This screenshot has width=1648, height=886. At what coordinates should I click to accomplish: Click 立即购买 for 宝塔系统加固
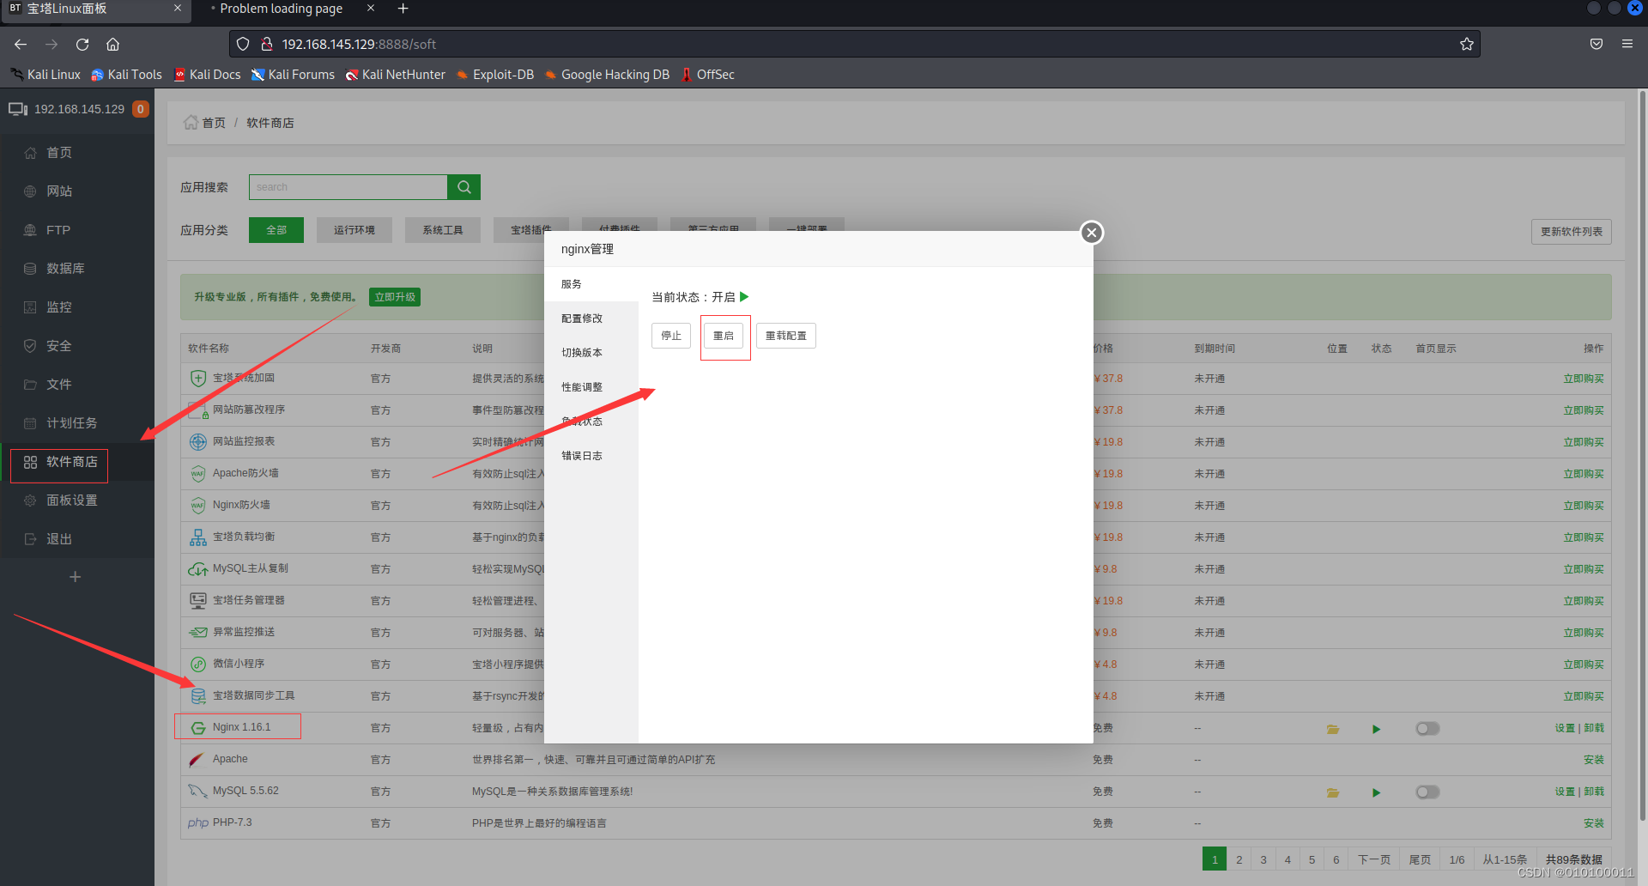click(x=1584, y=379)
